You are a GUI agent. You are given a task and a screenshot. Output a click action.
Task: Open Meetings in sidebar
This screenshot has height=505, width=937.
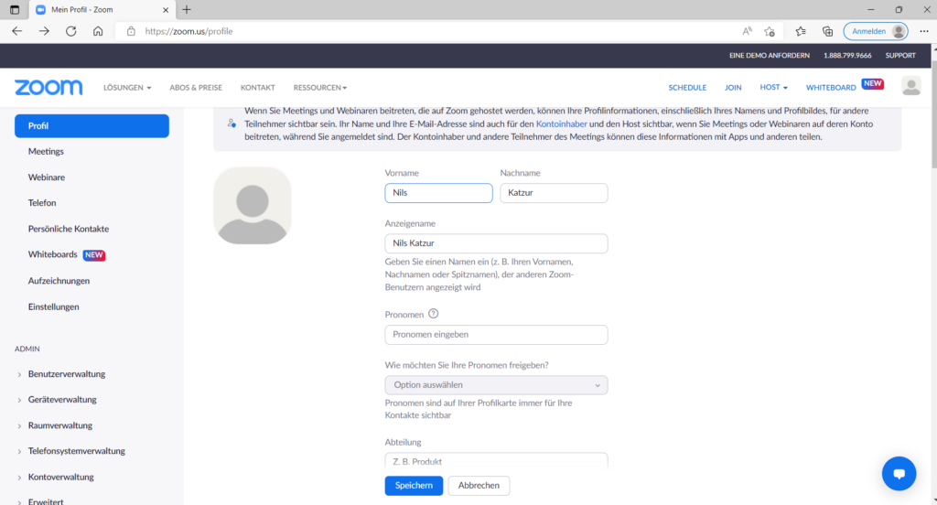click(x=46, y=151)
